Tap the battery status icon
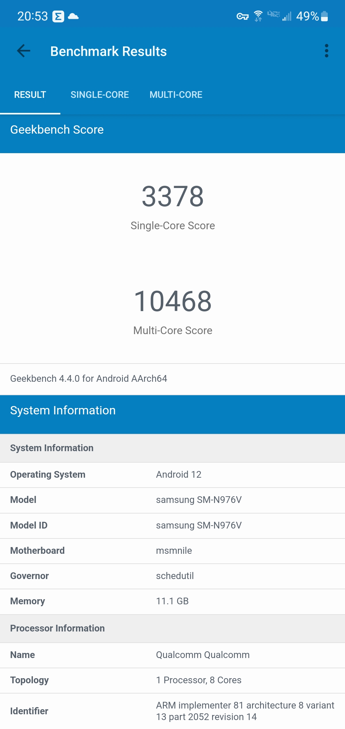This screenshot has width=345, height=729. [x=324, y=16]
